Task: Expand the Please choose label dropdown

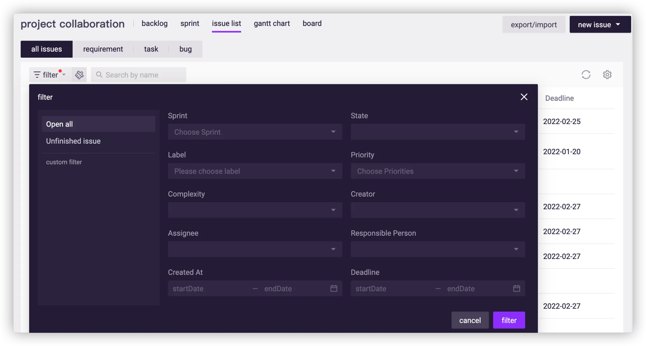Action: [x=255, y=171]
